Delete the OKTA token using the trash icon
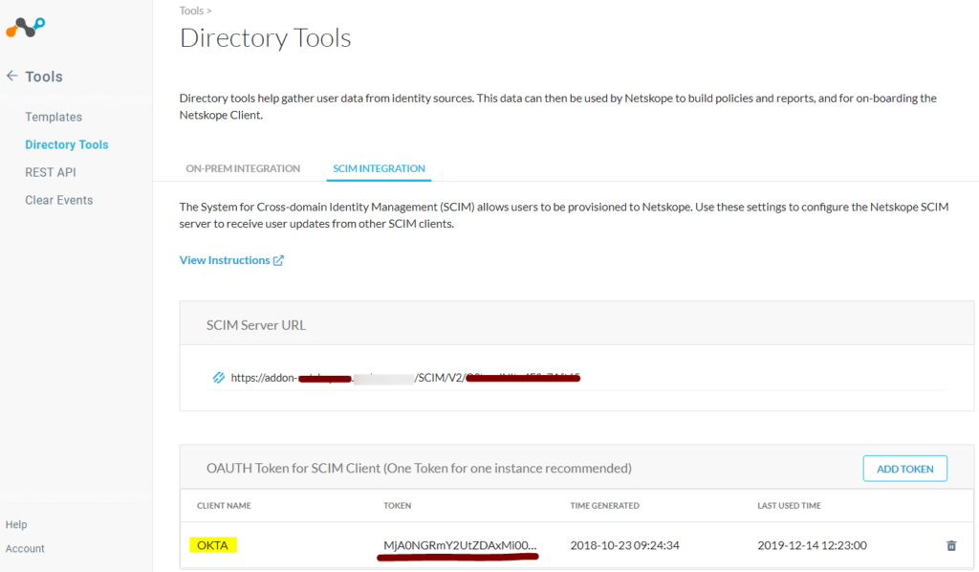This screenshot has height=572, width=979. pos(950,544)
